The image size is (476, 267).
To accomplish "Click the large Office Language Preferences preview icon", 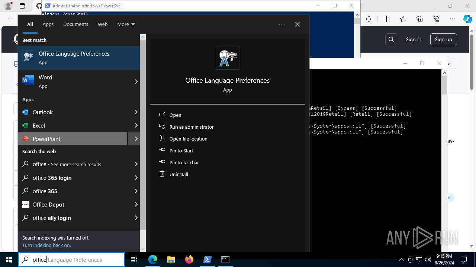I will pyautogui.click(x=228, y=58).
